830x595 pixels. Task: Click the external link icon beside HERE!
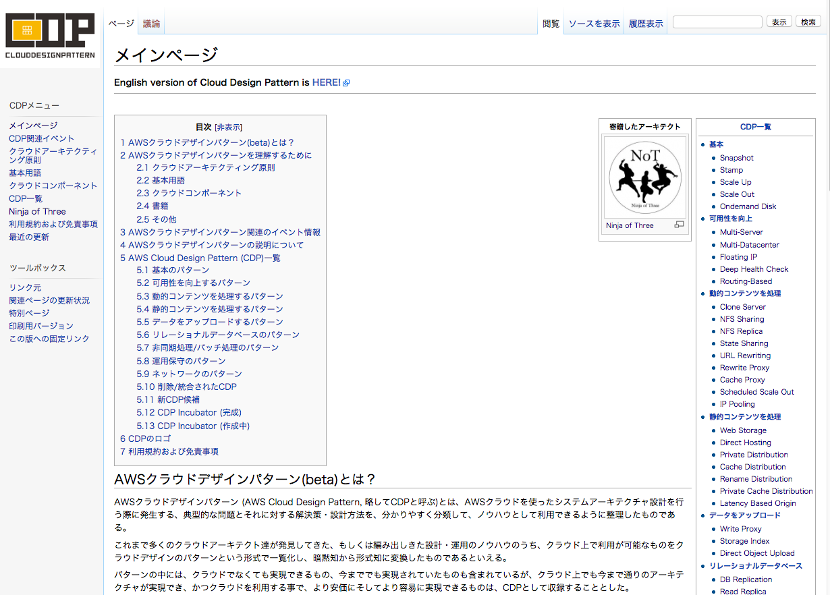[x=346, y=83]
